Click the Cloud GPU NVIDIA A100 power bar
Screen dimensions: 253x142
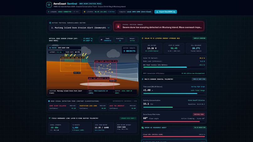click(174, 137)
